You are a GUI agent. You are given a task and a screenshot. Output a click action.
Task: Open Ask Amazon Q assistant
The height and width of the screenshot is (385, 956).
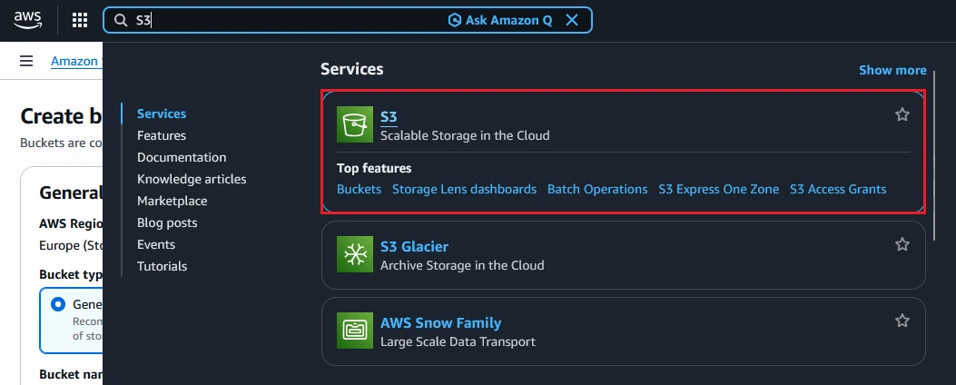point(500,20)
